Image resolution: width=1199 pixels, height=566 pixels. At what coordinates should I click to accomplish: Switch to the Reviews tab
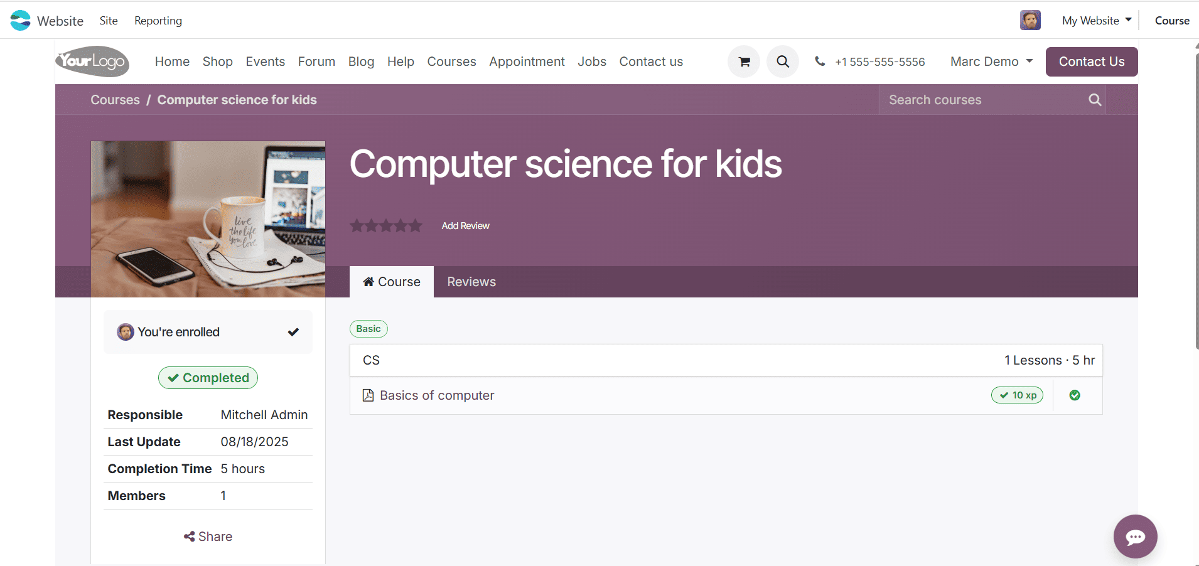pos(471,282)
